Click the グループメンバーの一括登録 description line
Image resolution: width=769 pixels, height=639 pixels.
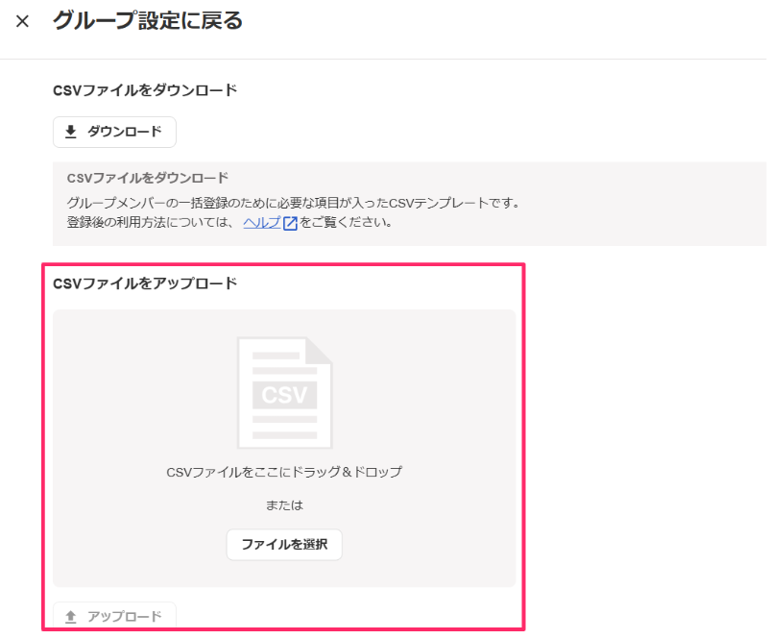click(x=293, y=203)
